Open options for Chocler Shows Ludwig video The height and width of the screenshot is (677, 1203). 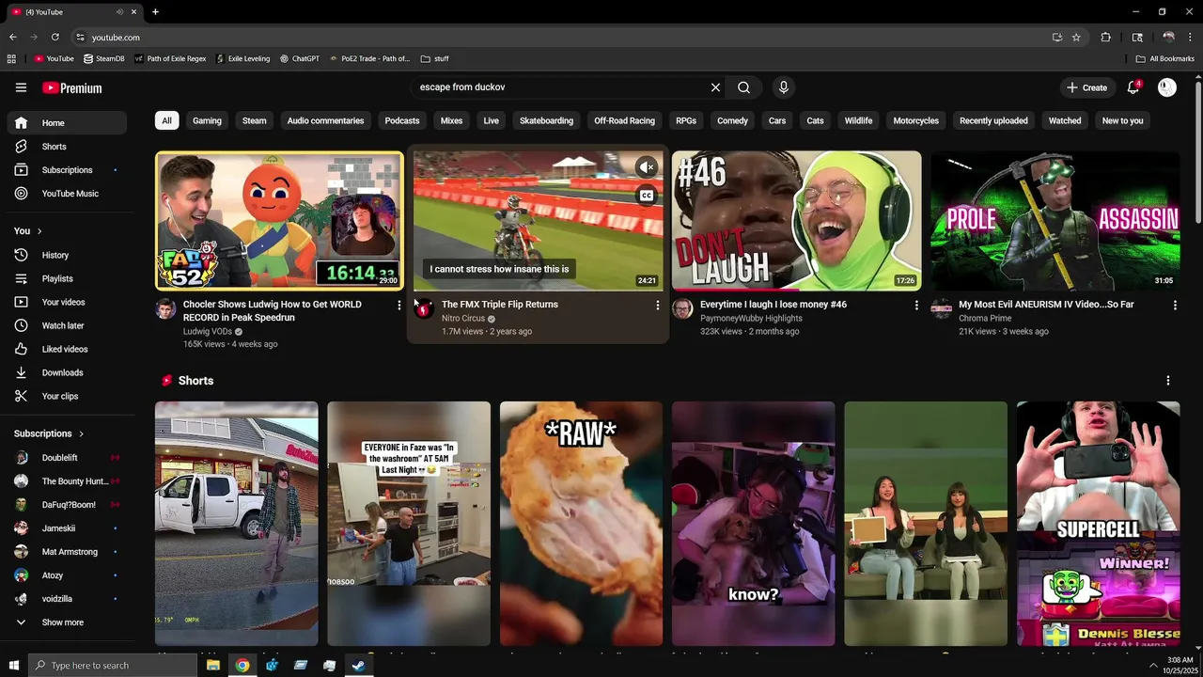(399, 305)
